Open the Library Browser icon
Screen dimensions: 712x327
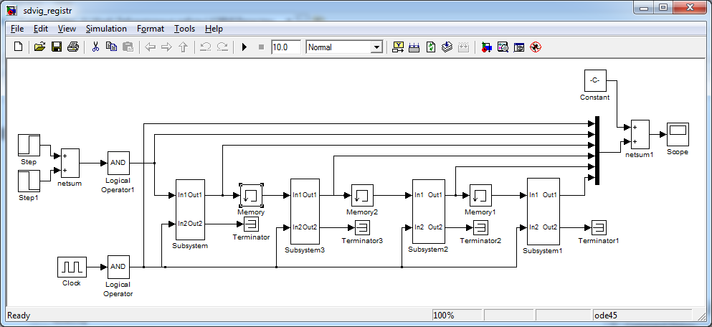click(486, 47)
